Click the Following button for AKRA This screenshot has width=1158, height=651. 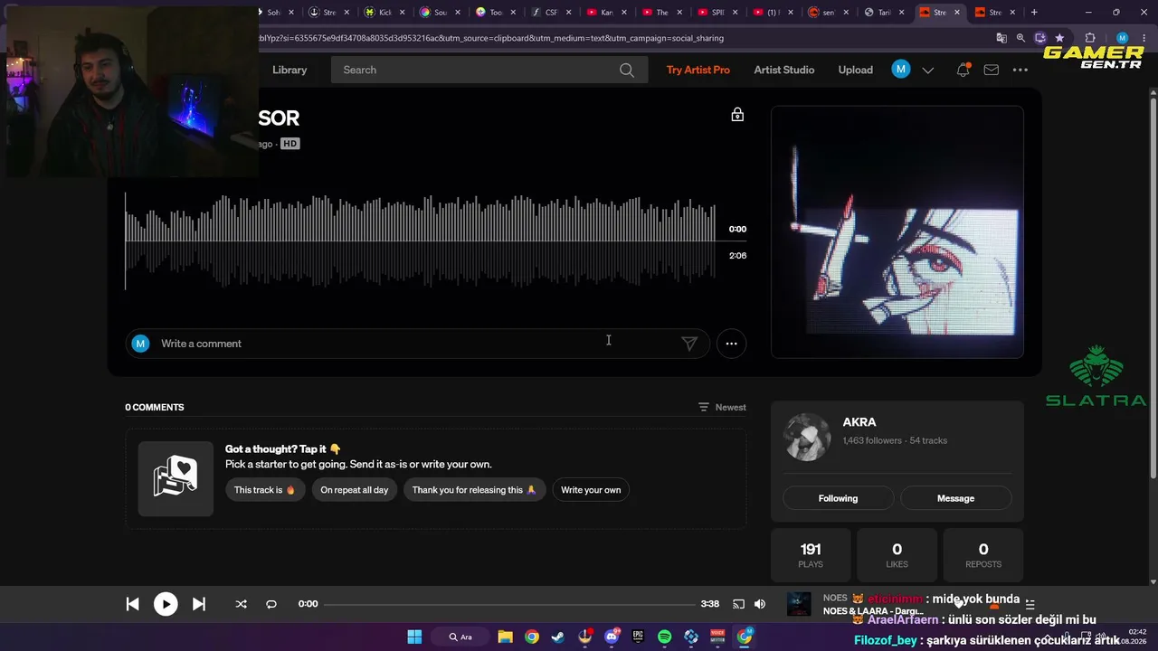[x=838, y=498]
